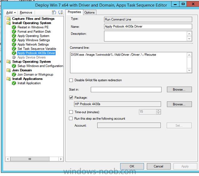Click the Install Operating System group folder icon
This screenshot has width=199, height=176.
8,23
